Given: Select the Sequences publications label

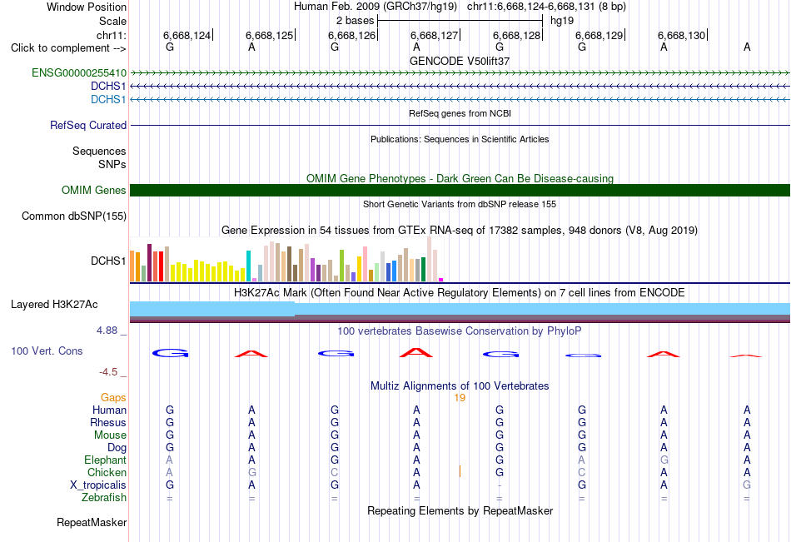Looking at the screenshot, I should 99,151.
